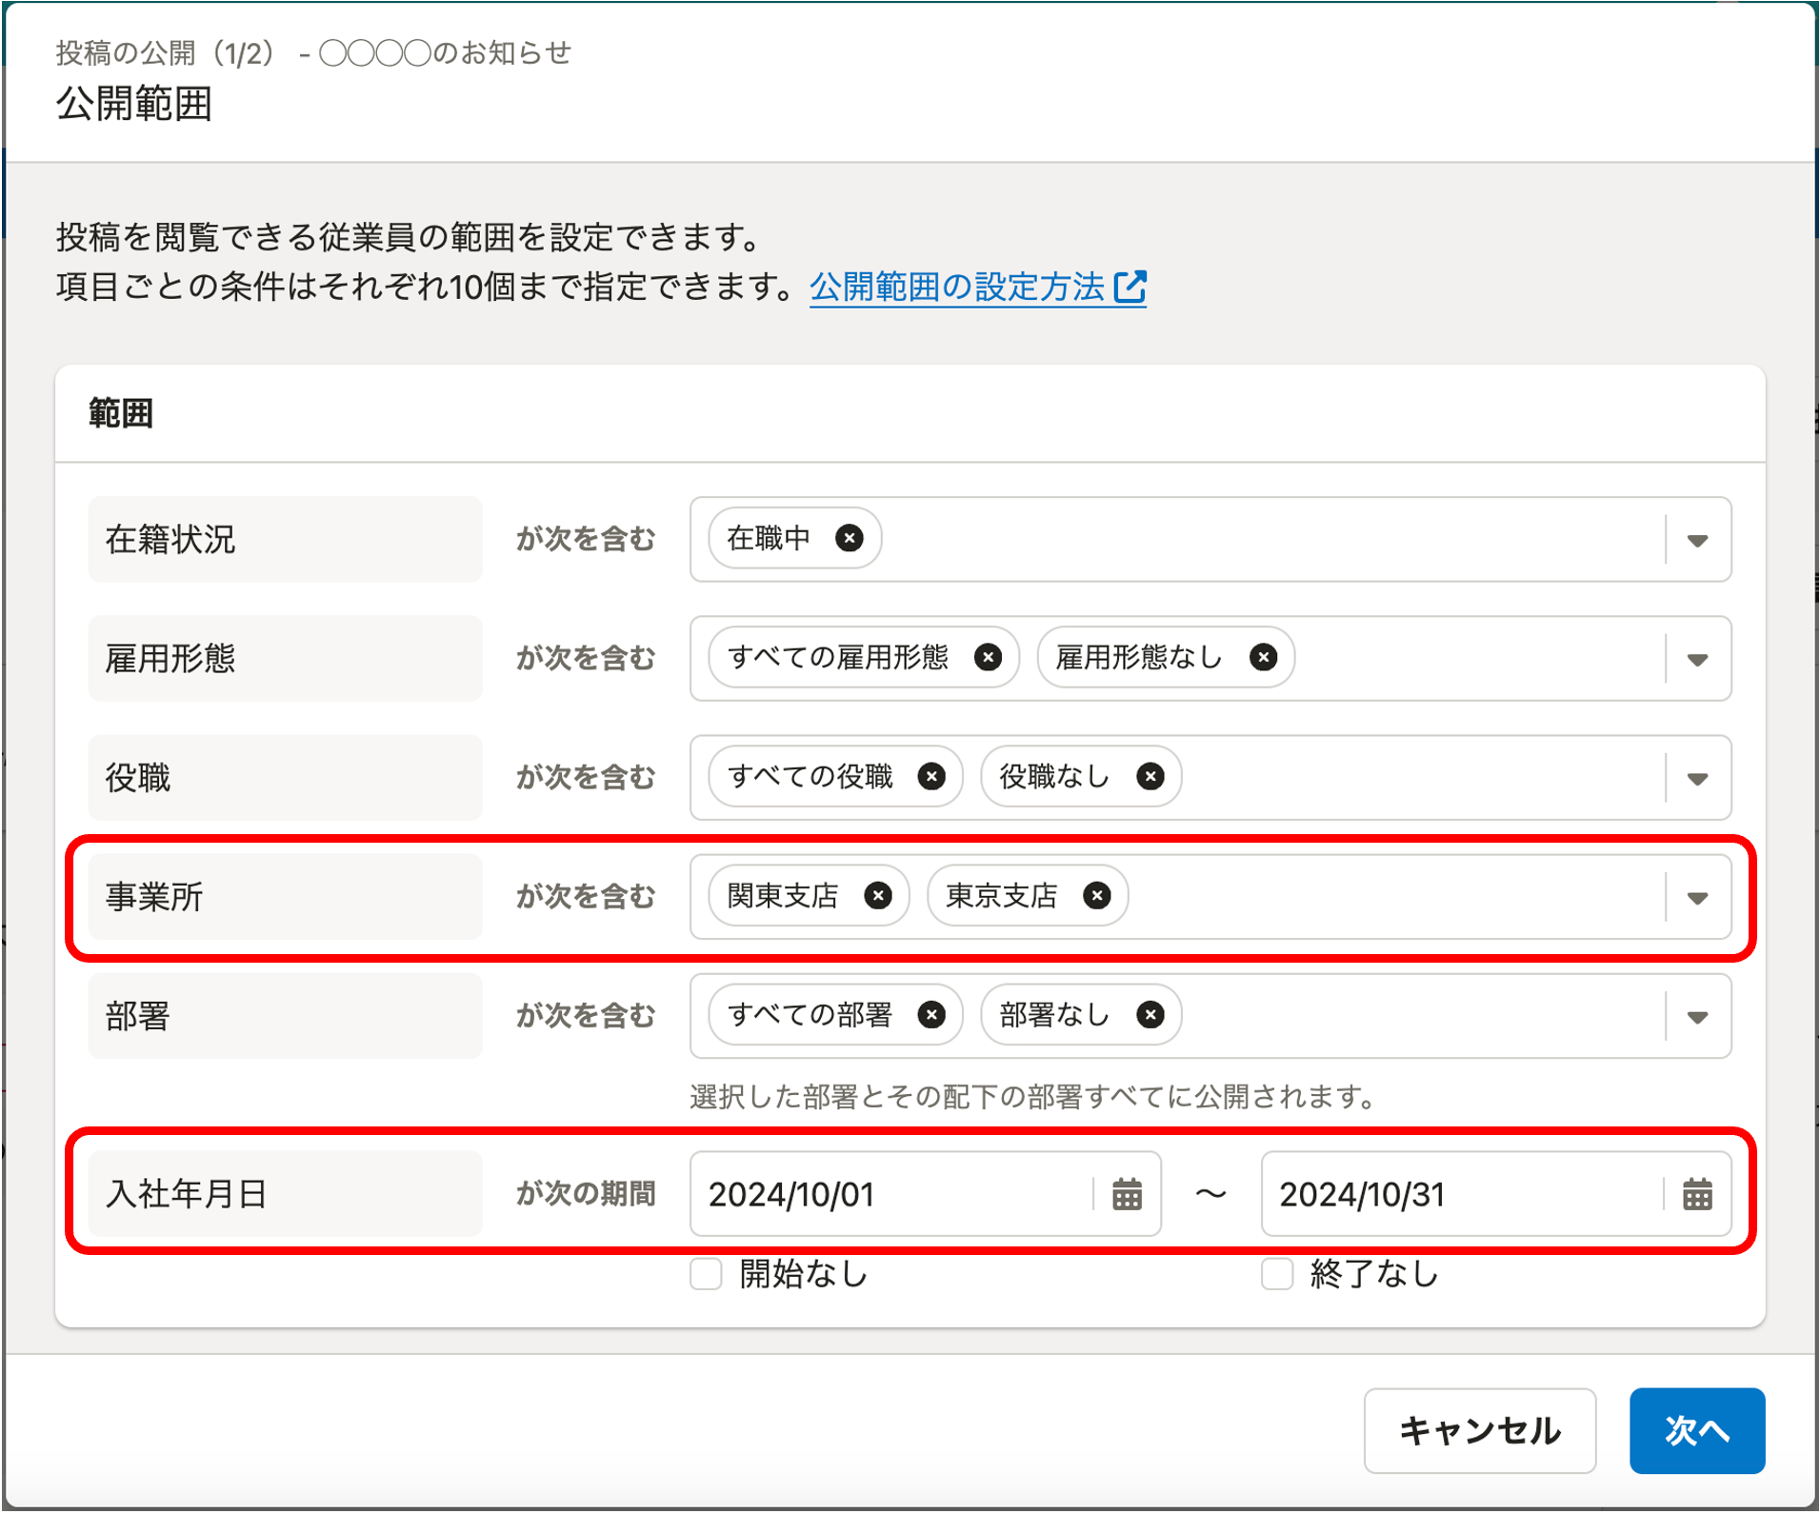
Task: Remove the すべての雇用形態 tag
Action: pyautogui.click(x=988, y=657)
